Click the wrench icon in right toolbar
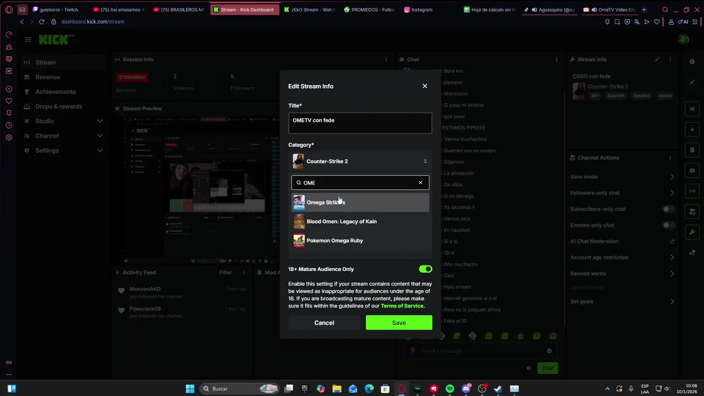The image size is (704, 396). click(x=692, y=232)
